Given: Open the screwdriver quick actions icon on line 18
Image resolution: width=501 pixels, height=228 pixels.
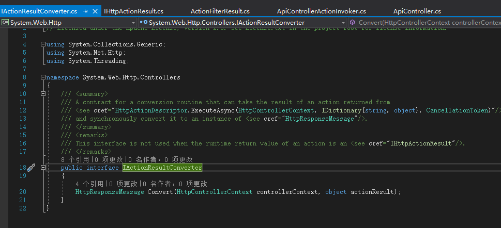Looking at the screenshot, I should pos(31,168).
